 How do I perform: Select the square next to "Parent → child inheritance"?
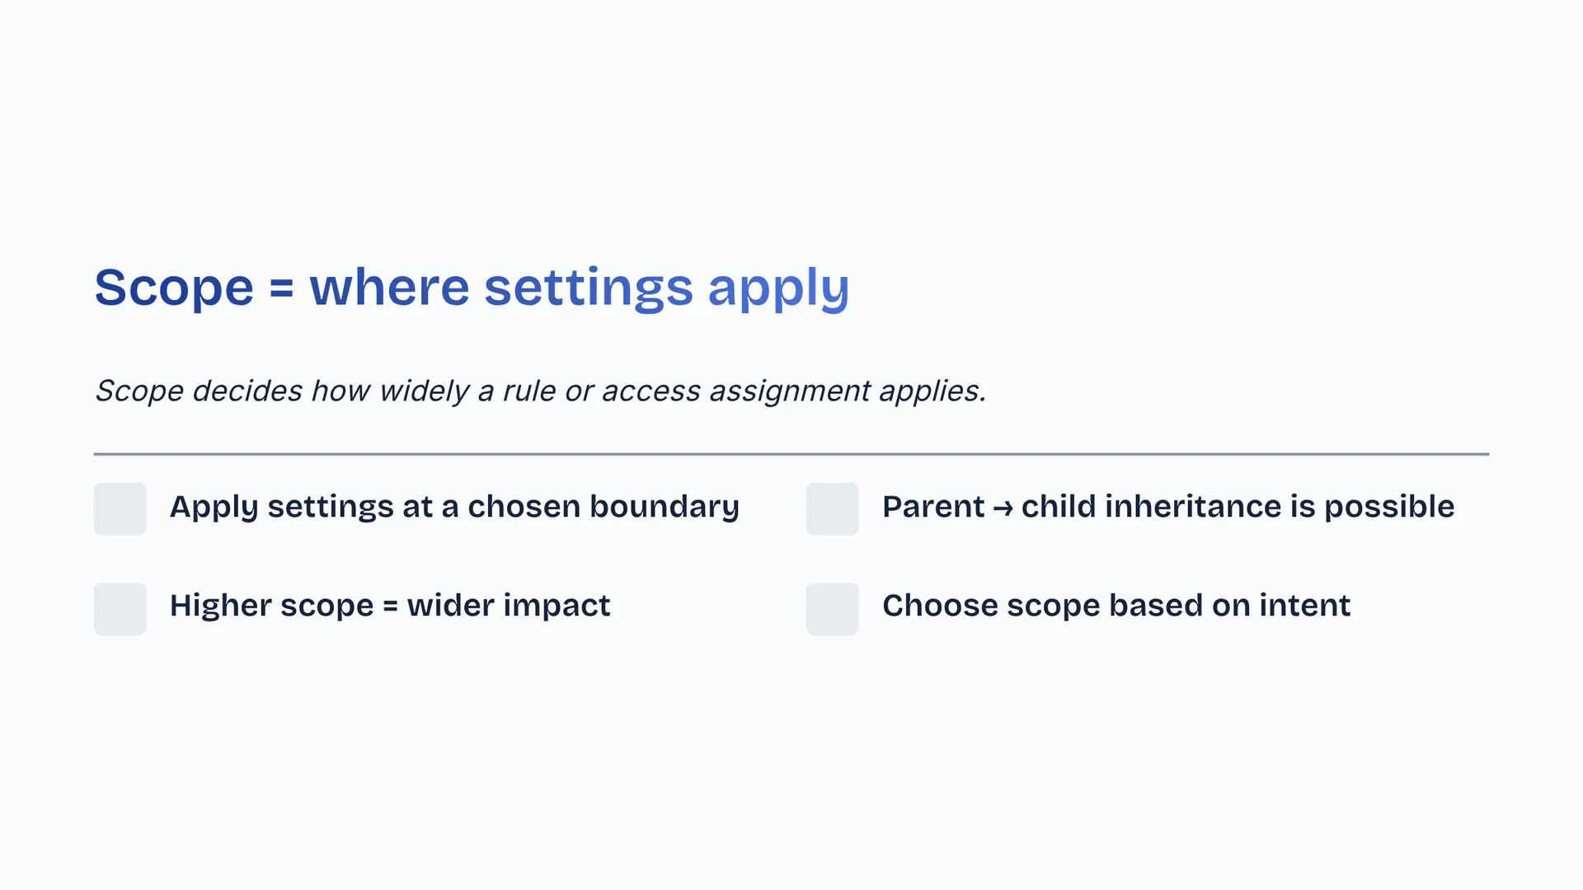(x=832, y=508)
